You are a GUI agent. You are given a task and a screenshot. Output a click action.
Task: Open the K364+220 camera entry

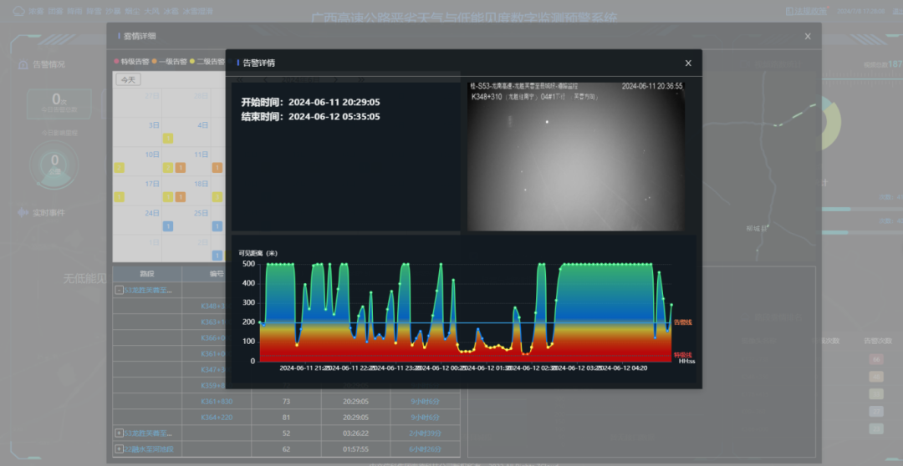(217, 417)
